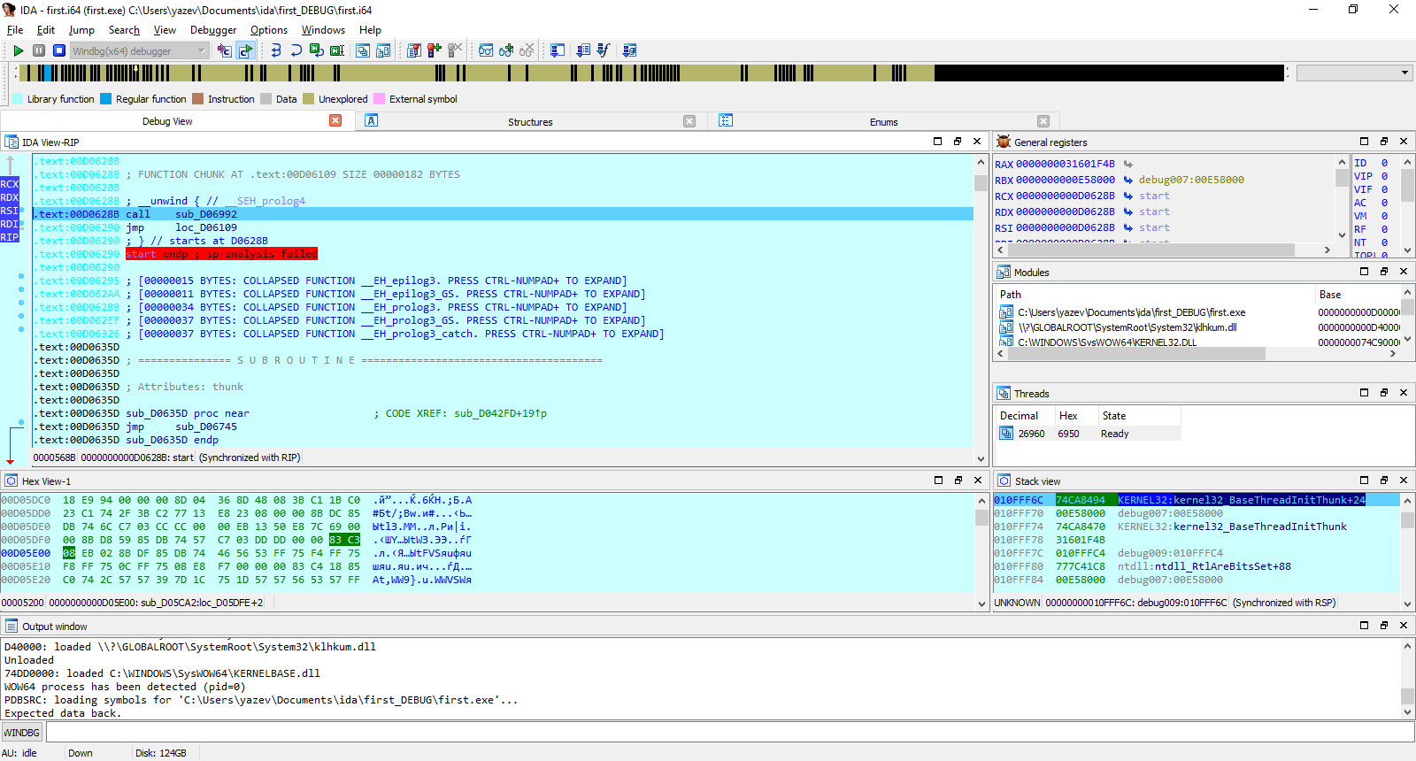The image size is (1416, 761).
Task: Click the Run to cursor icon
Action: (336, 51)
